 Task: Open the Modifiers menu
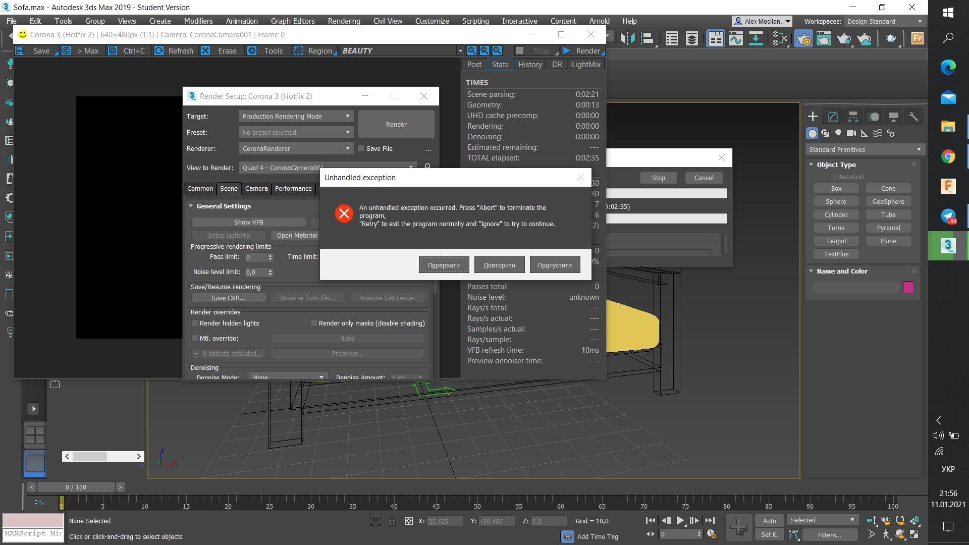tap(198, 21)
